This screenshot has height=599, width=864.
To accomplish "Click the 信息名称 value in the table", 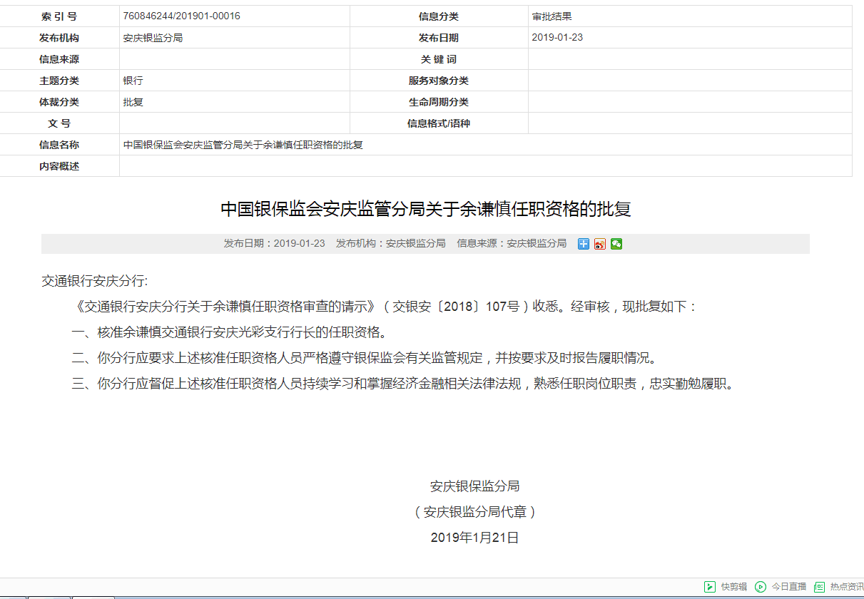I will (x=243, y=145).
